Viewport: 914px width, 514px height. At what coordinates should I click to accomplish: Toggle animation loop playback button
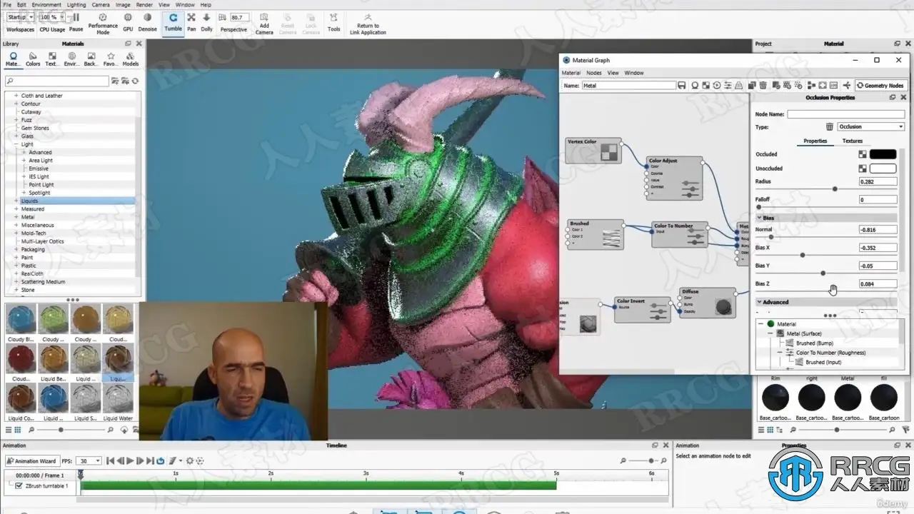pos(161,461)
